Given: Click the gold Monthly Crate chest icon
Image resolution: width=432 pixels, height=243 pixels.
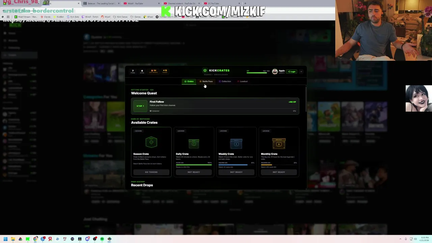Looking at the screenshot, I should tap(279, 143).
